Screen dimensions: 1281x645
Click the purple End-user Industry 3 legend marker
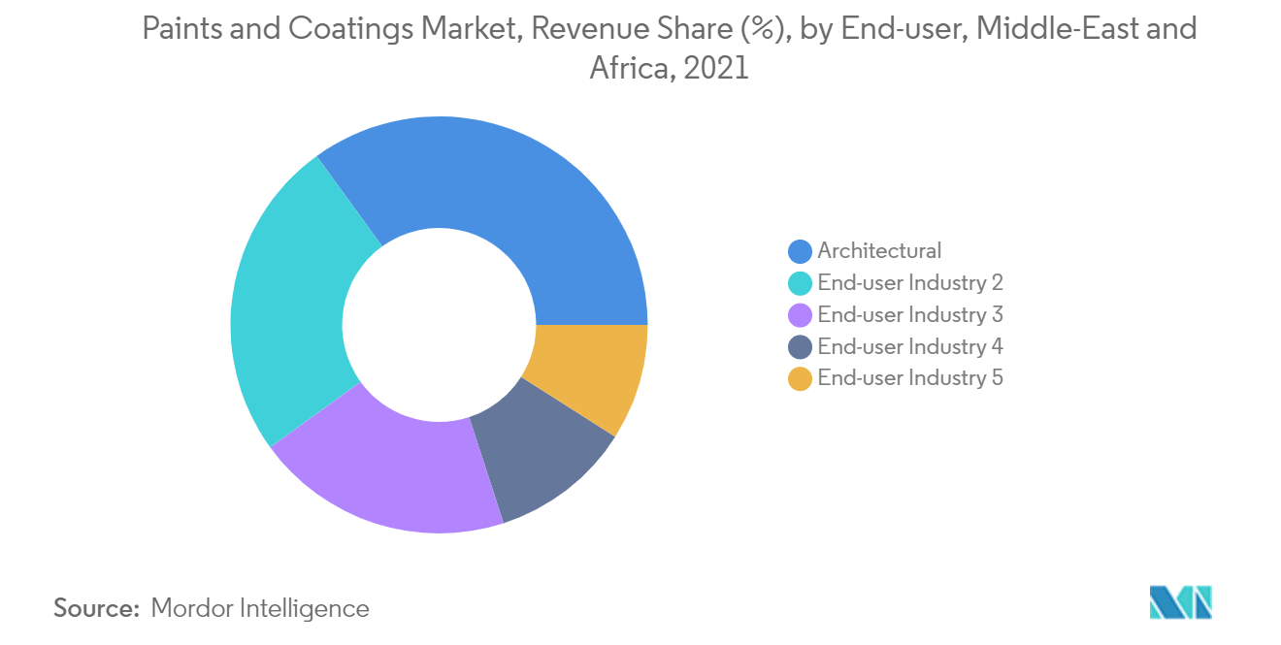pyautogui.click(x=798, y=314)
